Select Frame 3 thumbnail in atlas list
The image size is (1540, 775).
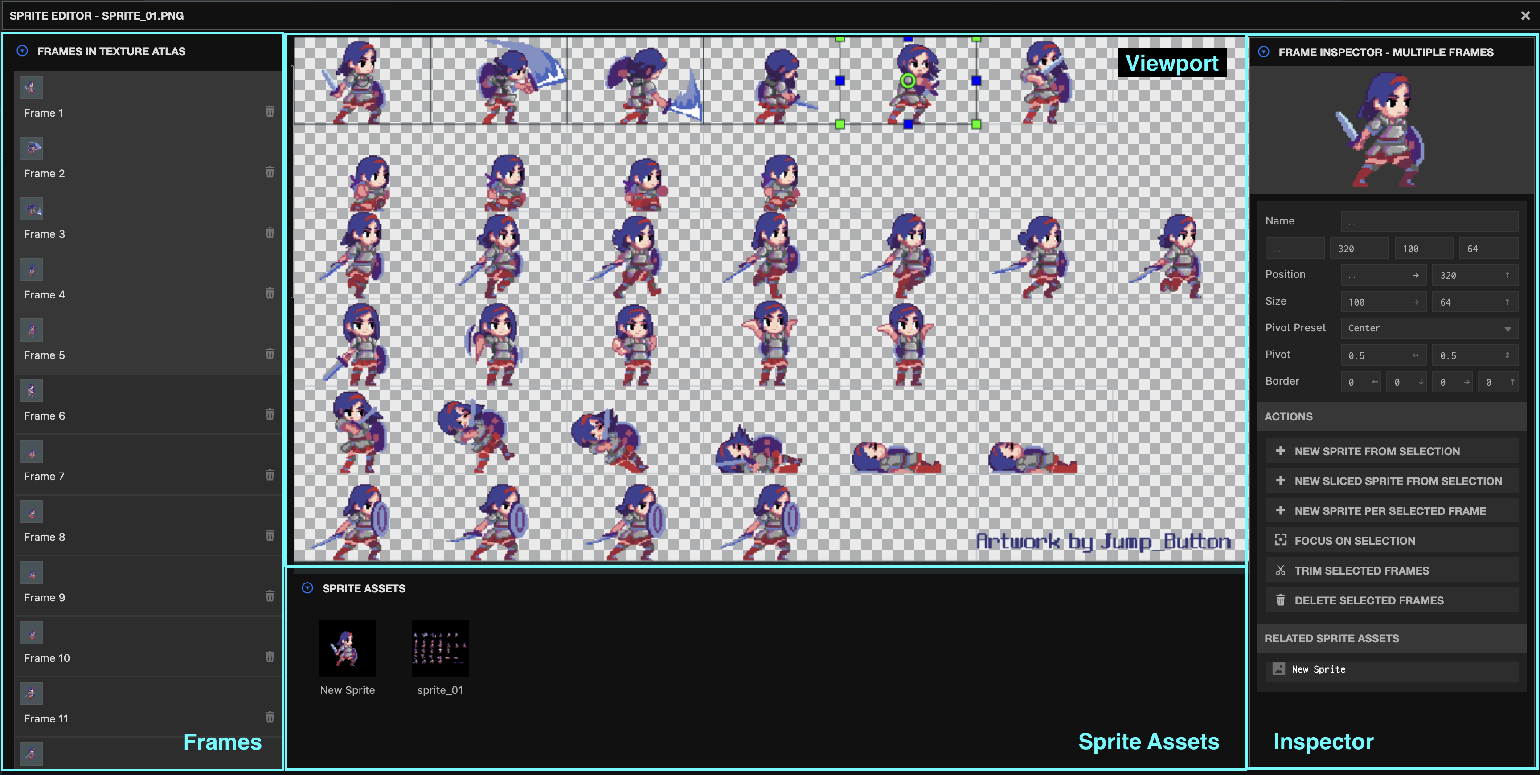pos(31,209)
